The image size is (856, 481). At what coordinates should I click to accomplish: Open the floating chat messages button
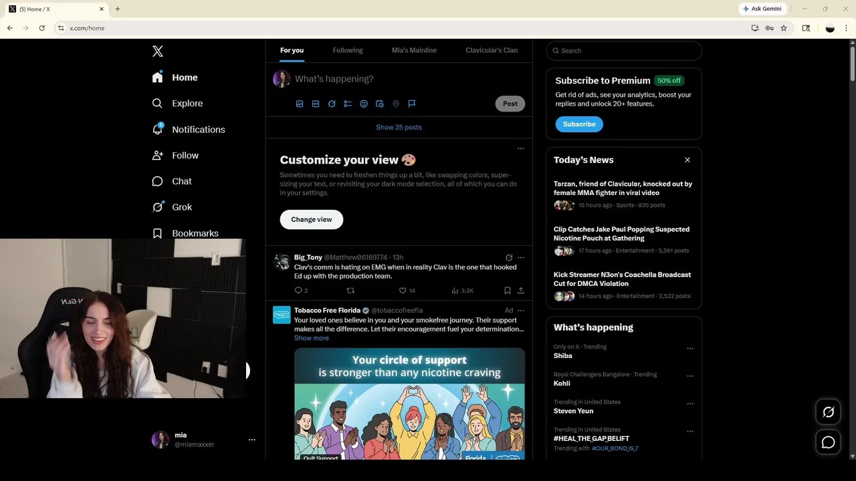pyautogui.click(x=828, y=442)
